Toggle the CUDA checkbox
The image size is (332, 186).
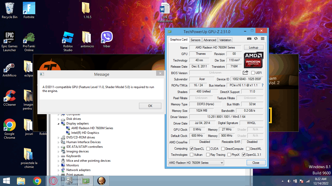click(208, 149)
